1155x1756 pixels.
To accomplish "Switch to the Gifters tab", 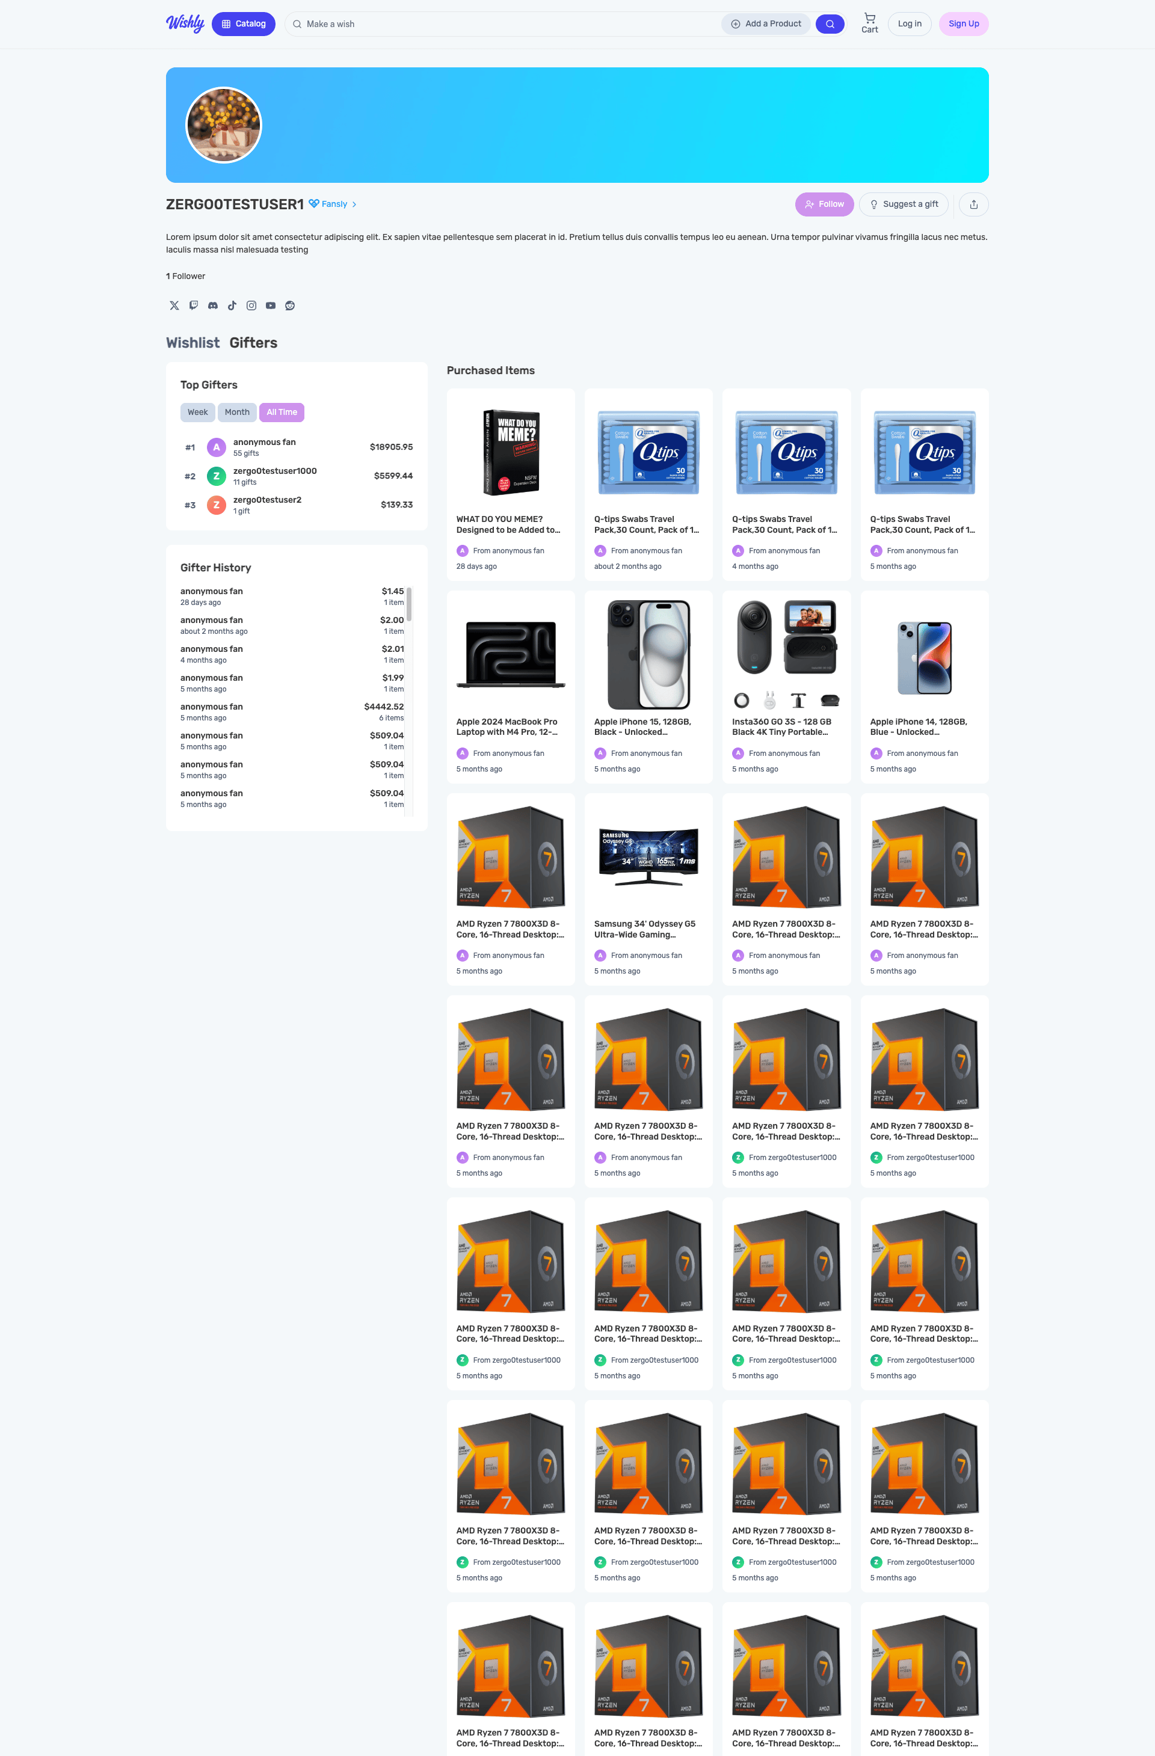I will (253, 342).
